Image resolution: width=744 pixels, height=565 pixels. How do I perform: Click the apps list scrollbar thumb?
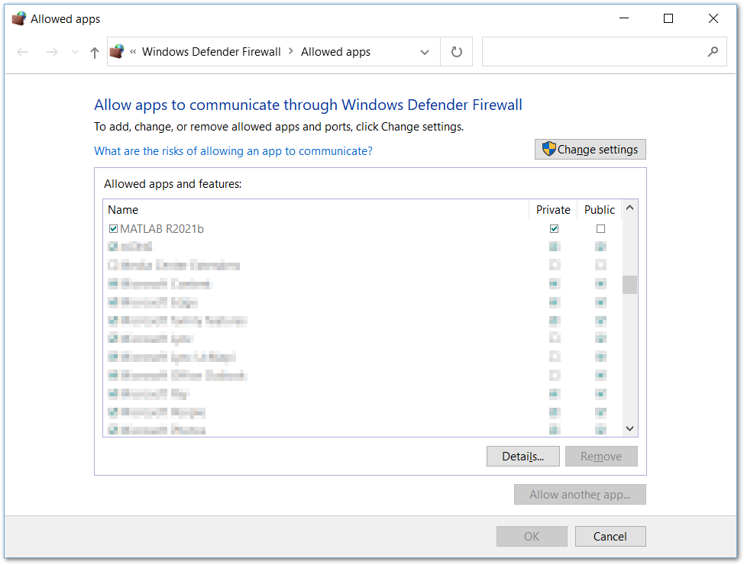[x=629, y=285]
